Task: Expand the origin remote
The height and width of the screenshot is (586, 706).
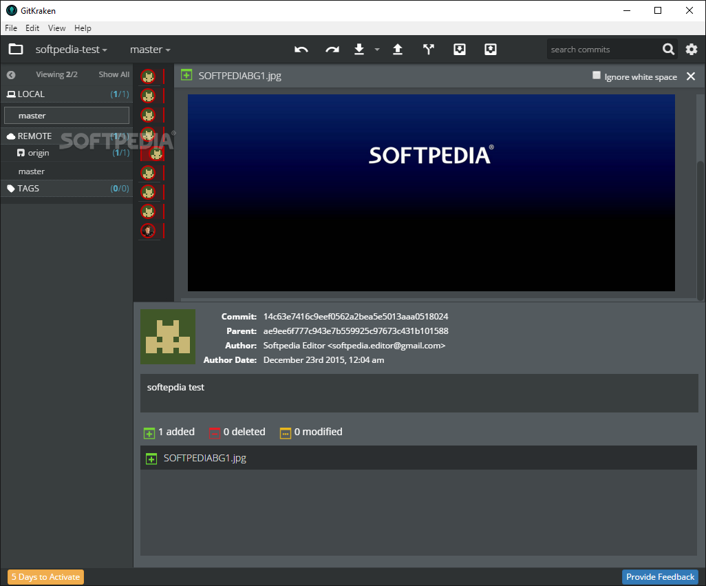Action: (x=67, y=153)
